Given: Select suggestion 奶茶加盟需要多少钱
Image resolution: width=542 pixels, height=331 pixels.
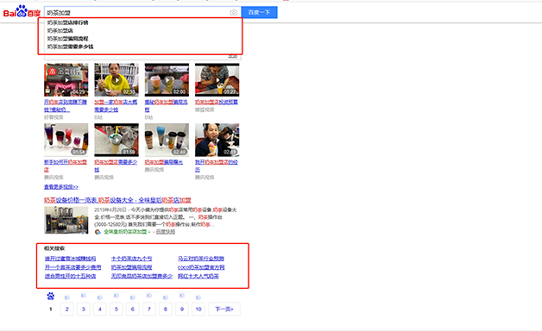Looking at the screenshot, I should pyautogui.click(x=70, y=47).
